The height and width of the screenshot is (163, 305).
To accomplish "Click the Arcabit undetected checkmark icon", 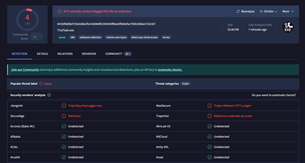I will click(x=64, y=157).
